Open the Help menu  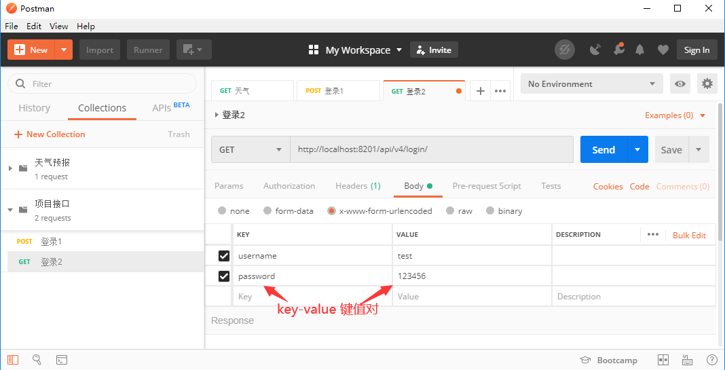point(86,26)
